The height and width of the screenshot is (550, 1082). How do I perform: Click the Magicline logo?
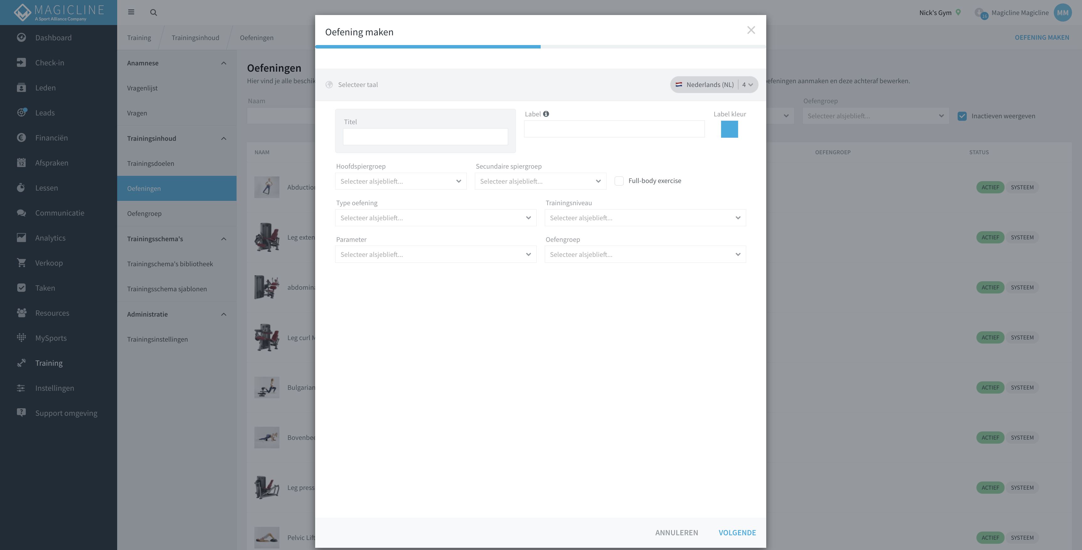(59, 13)
